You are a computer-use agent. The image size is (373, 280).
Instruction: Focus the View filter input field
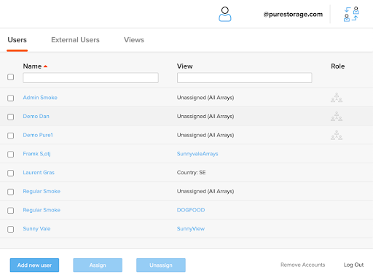[x=245, y=78]
